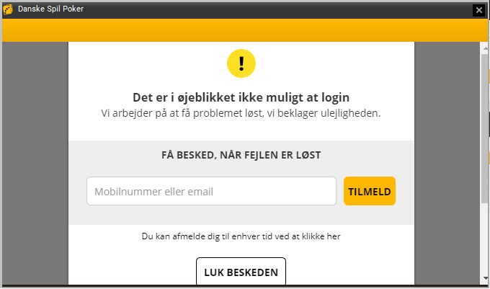The image size is (490, 289).
Task: Click the scrollbar down arrow
Action: pyautogui.click(x=485, y=278)
